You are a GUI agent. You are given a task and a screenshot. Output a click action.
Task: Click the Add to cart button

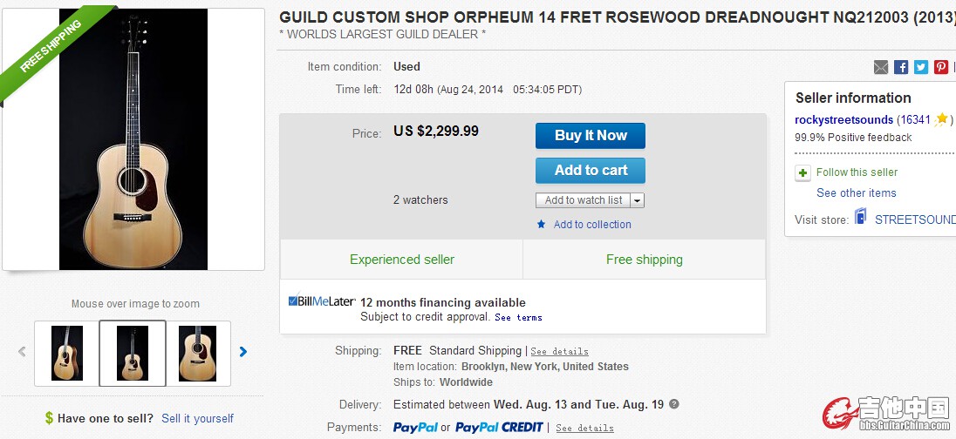click(591, 171)
